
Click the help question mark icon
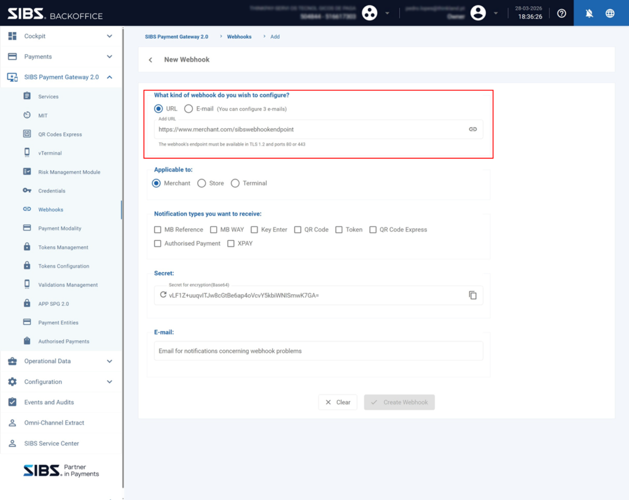click(x=561, y=14)
